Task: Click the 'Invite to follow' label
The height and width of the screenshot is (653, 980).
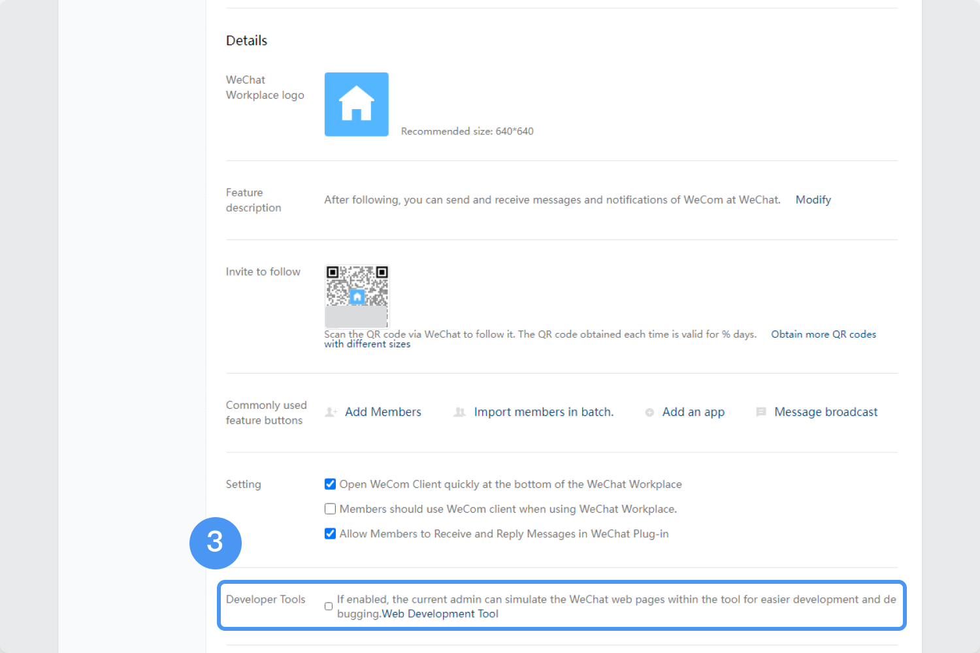Action: point(263,272)
